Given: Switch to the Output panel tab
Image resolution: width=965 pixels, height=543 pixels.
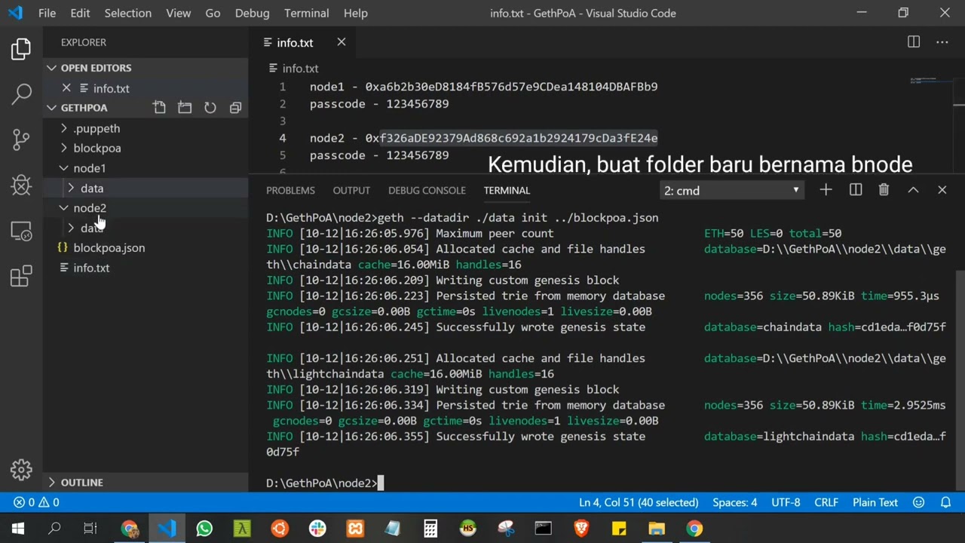Looking at the screenshot, I should 351,190.
